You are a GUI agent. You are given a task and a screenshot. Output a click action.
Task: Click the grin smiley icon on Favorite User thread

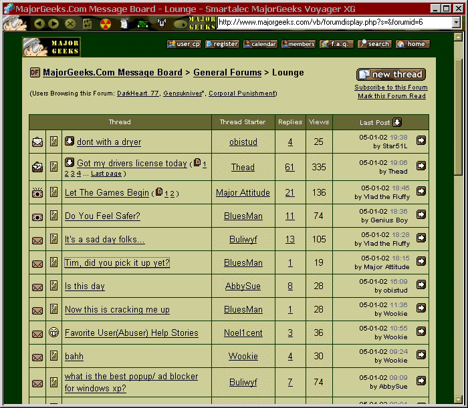[x=53, y=332]
